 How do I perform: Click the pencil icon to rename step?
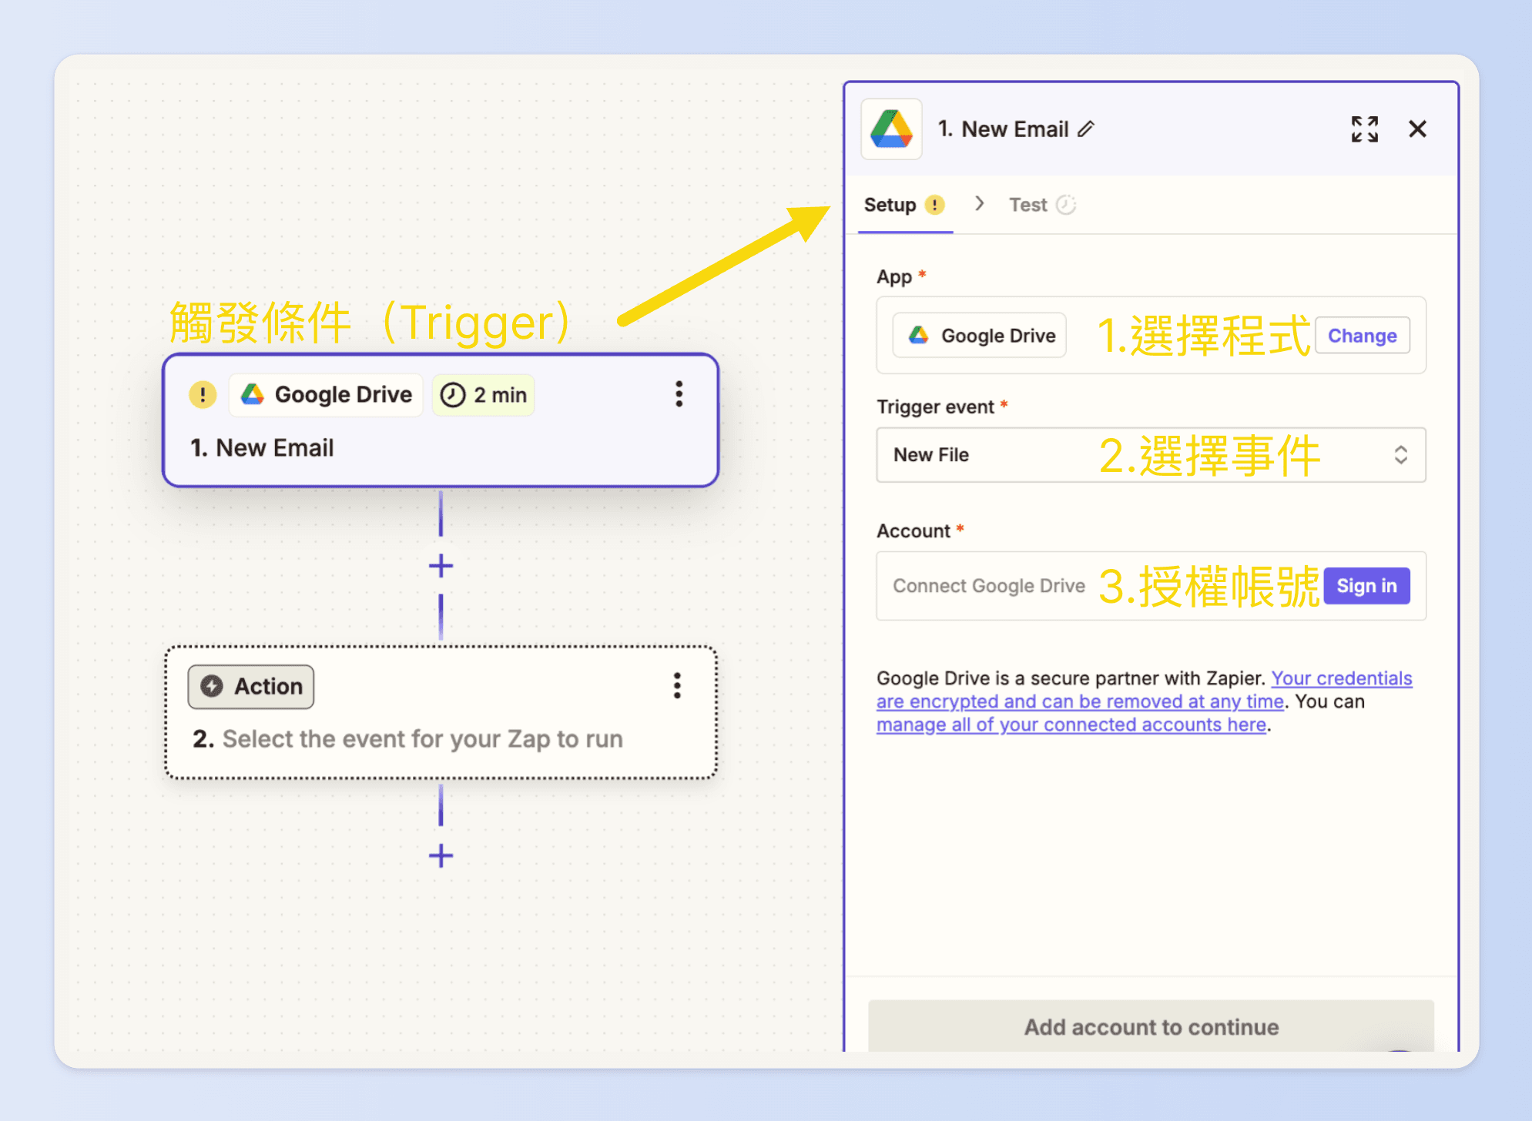tap(1086, 129)
